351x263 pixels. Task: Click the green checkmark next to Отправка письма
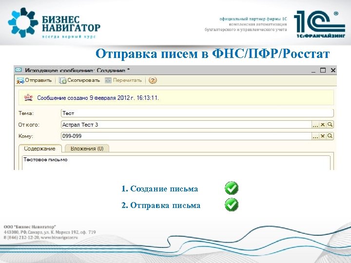(x=232, y=205)
